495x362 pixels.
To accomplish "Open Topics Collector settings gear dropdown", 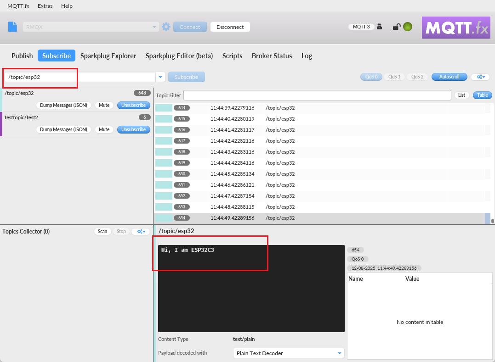I will pyautogui.click(x=141, y=232).
